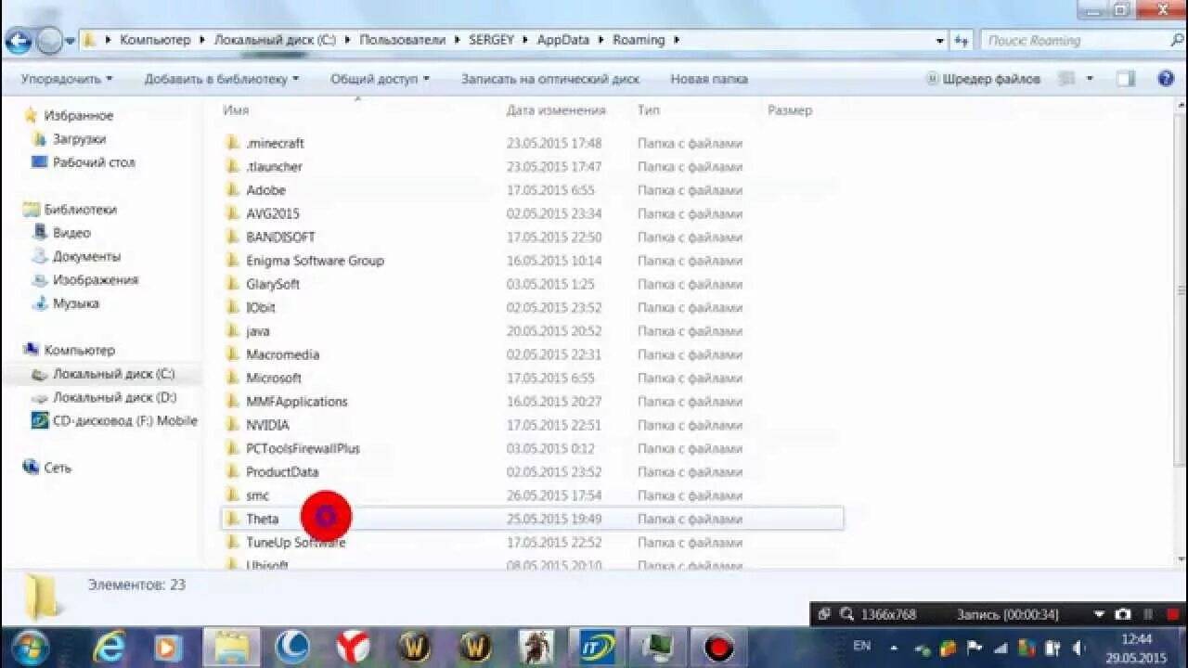Viewport: 1188px width, 668px height.
Task: Open Windows Media Player from the taskbar
Action: coord(168,647)
